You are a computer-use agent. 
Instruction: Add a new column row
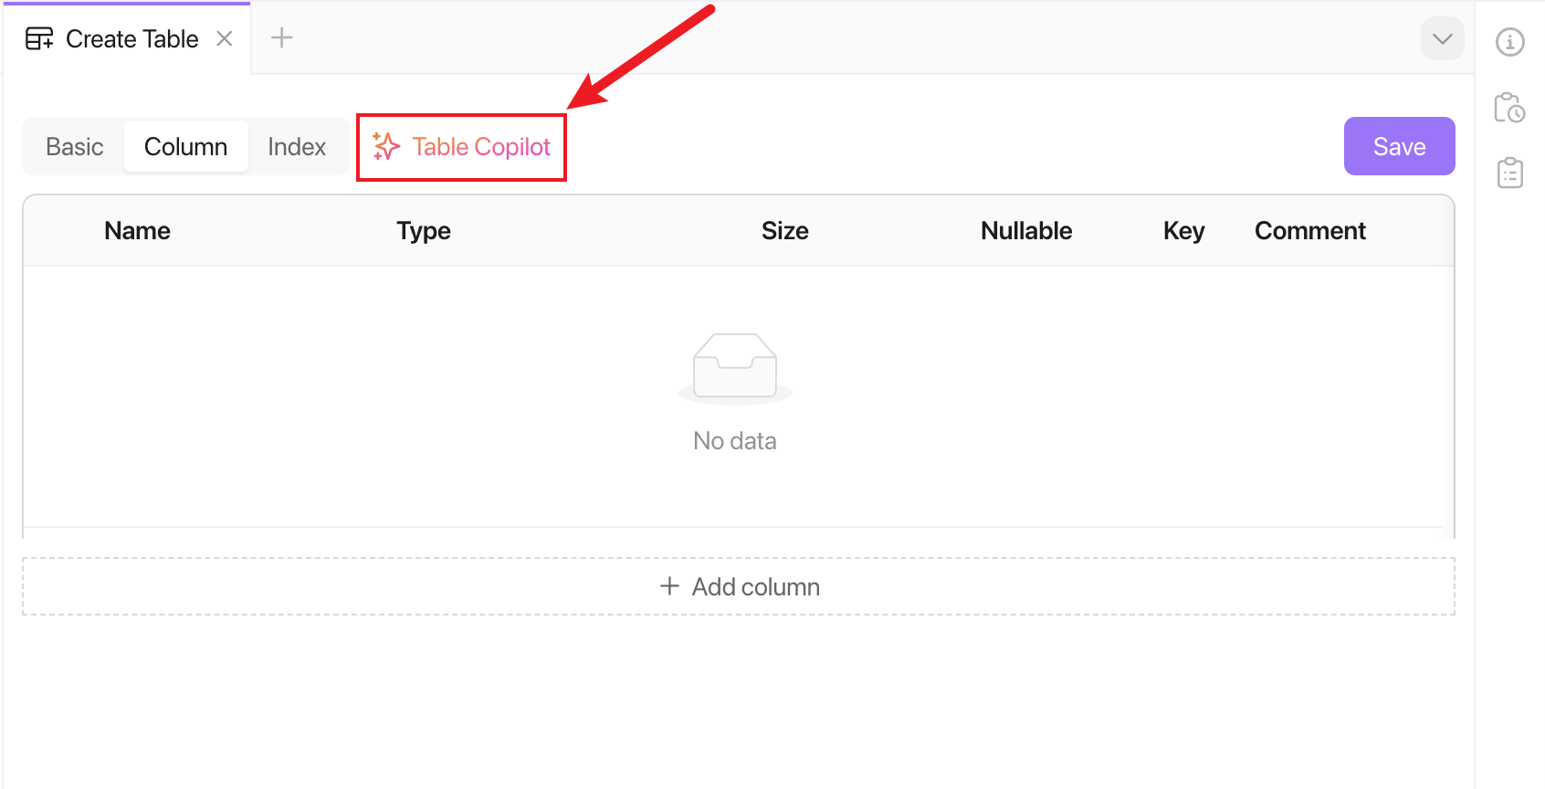739,586
